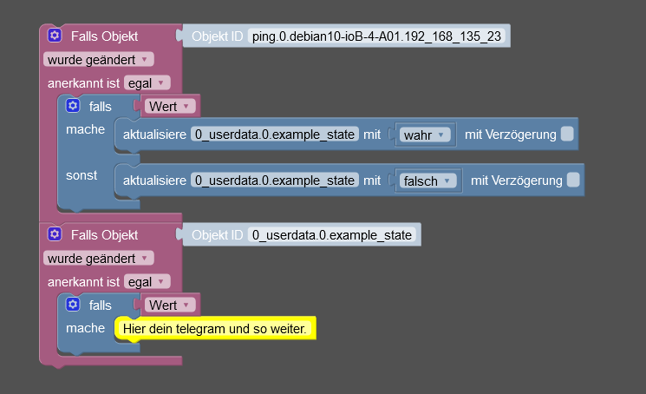Click 'Falls Objekt' label of the ping trigger block

[x=104, y=36]
